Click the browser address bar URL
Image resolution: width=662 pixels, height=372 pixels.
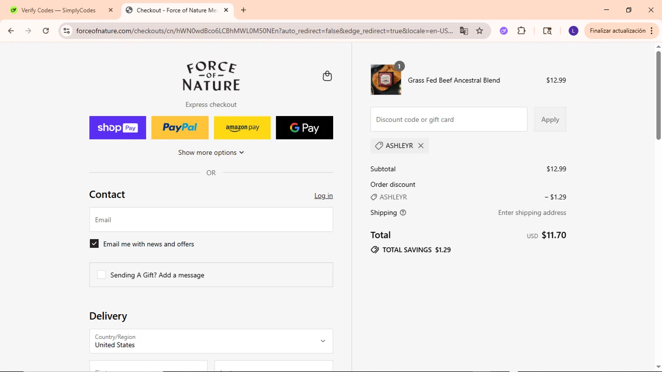[x=264, y=31]
